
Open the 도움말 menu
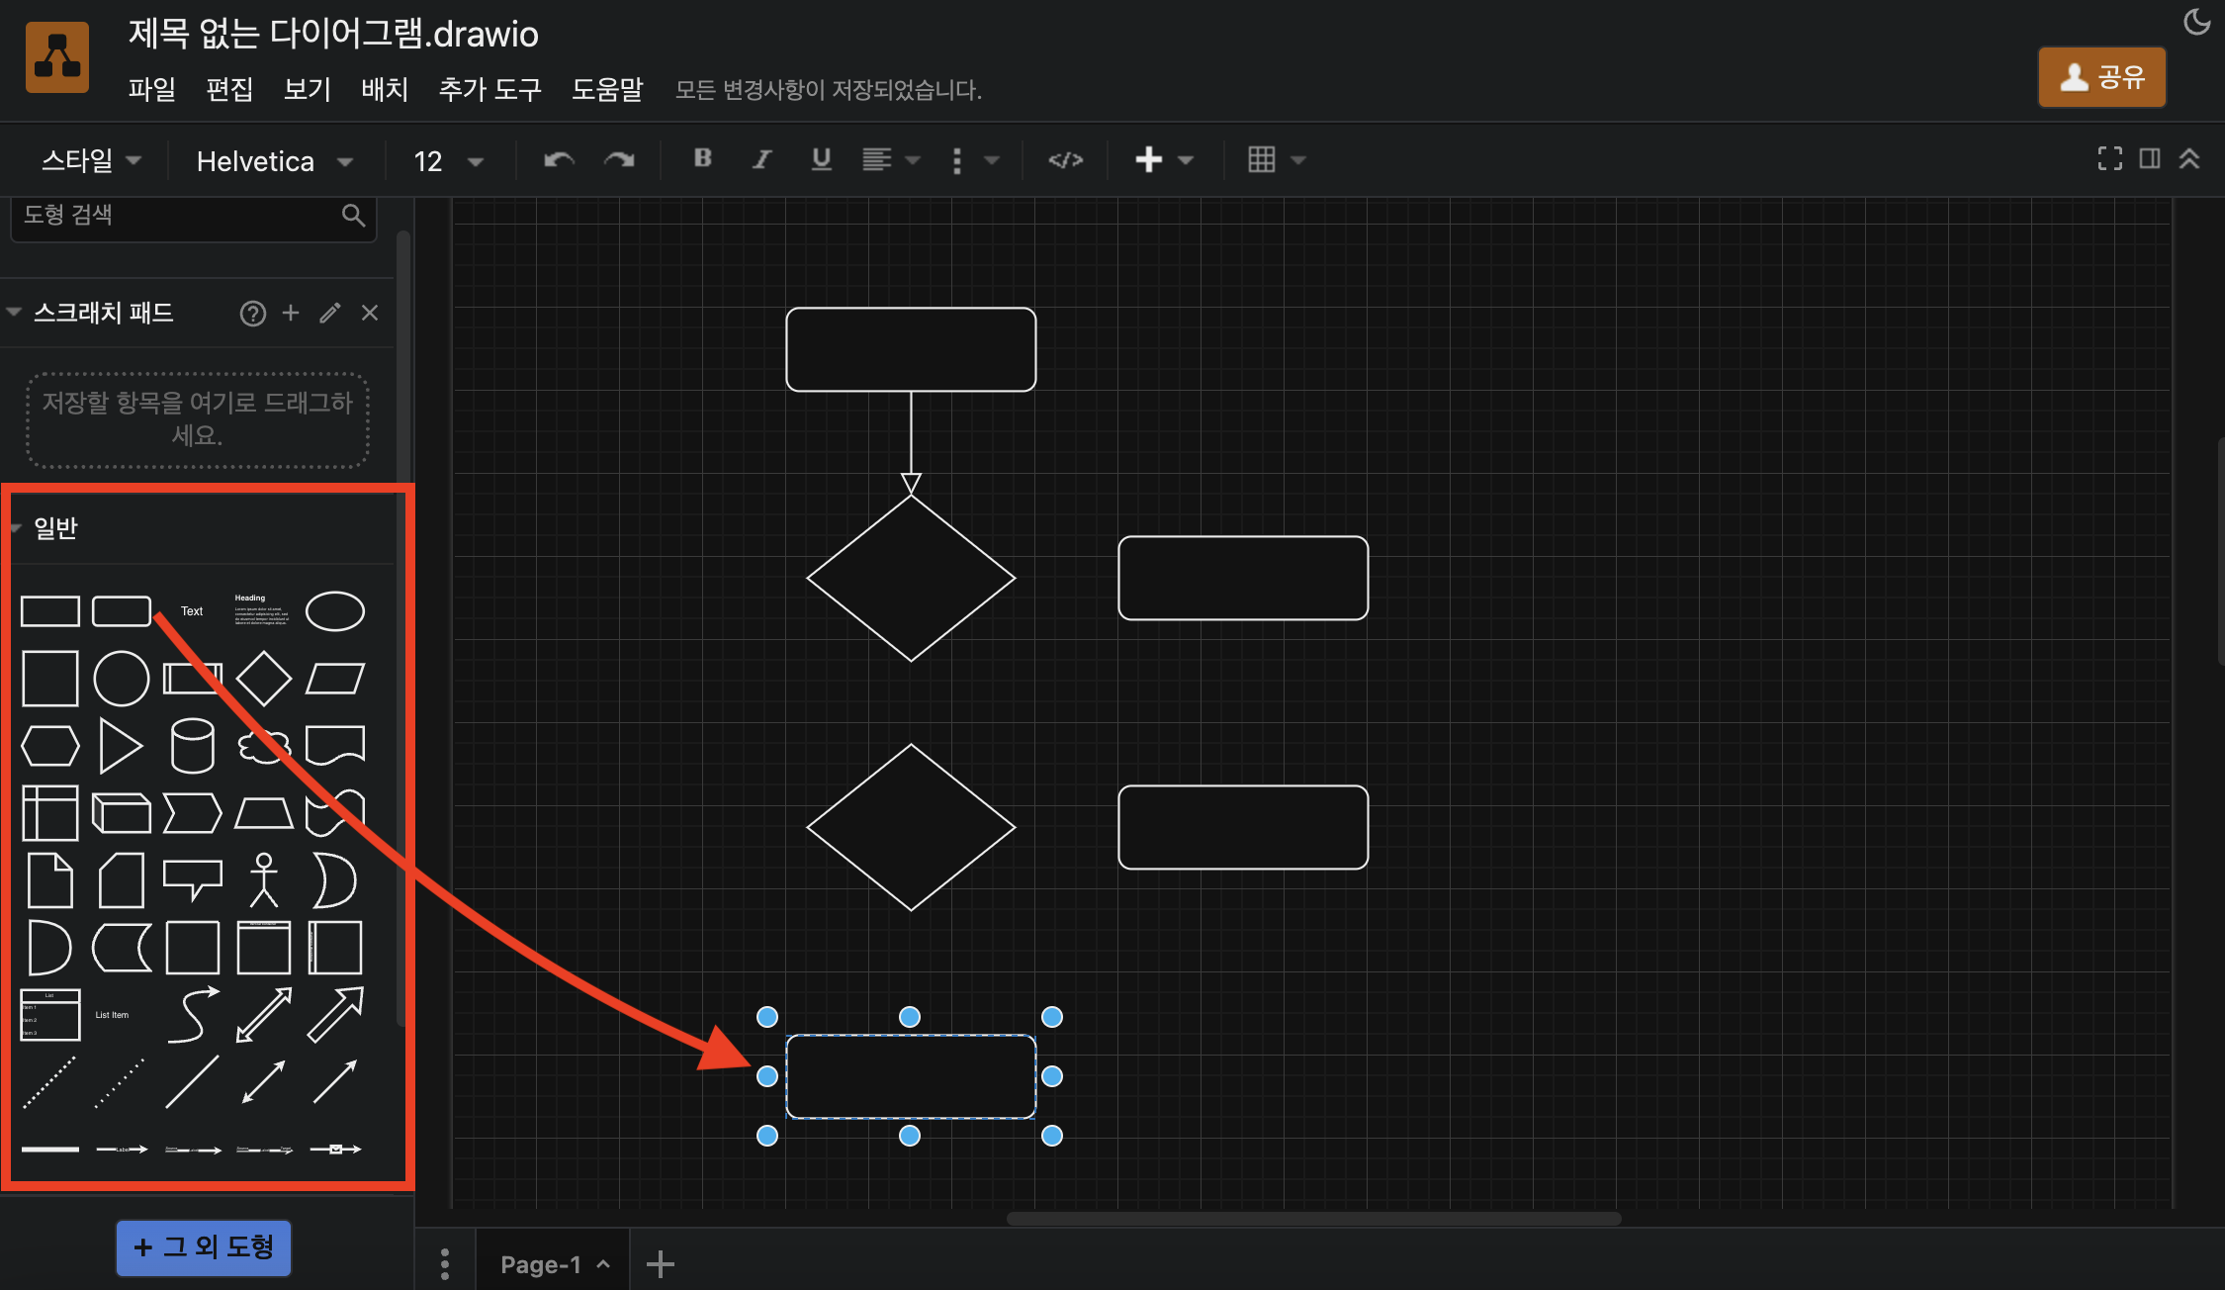(607, 89)
